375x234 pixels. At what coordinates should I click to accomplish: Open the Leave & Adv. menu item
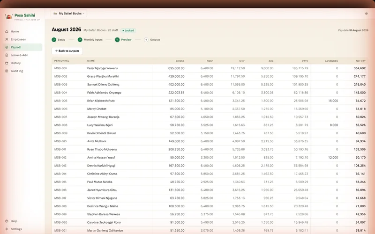pyautogui.click(x=23, y=55)
